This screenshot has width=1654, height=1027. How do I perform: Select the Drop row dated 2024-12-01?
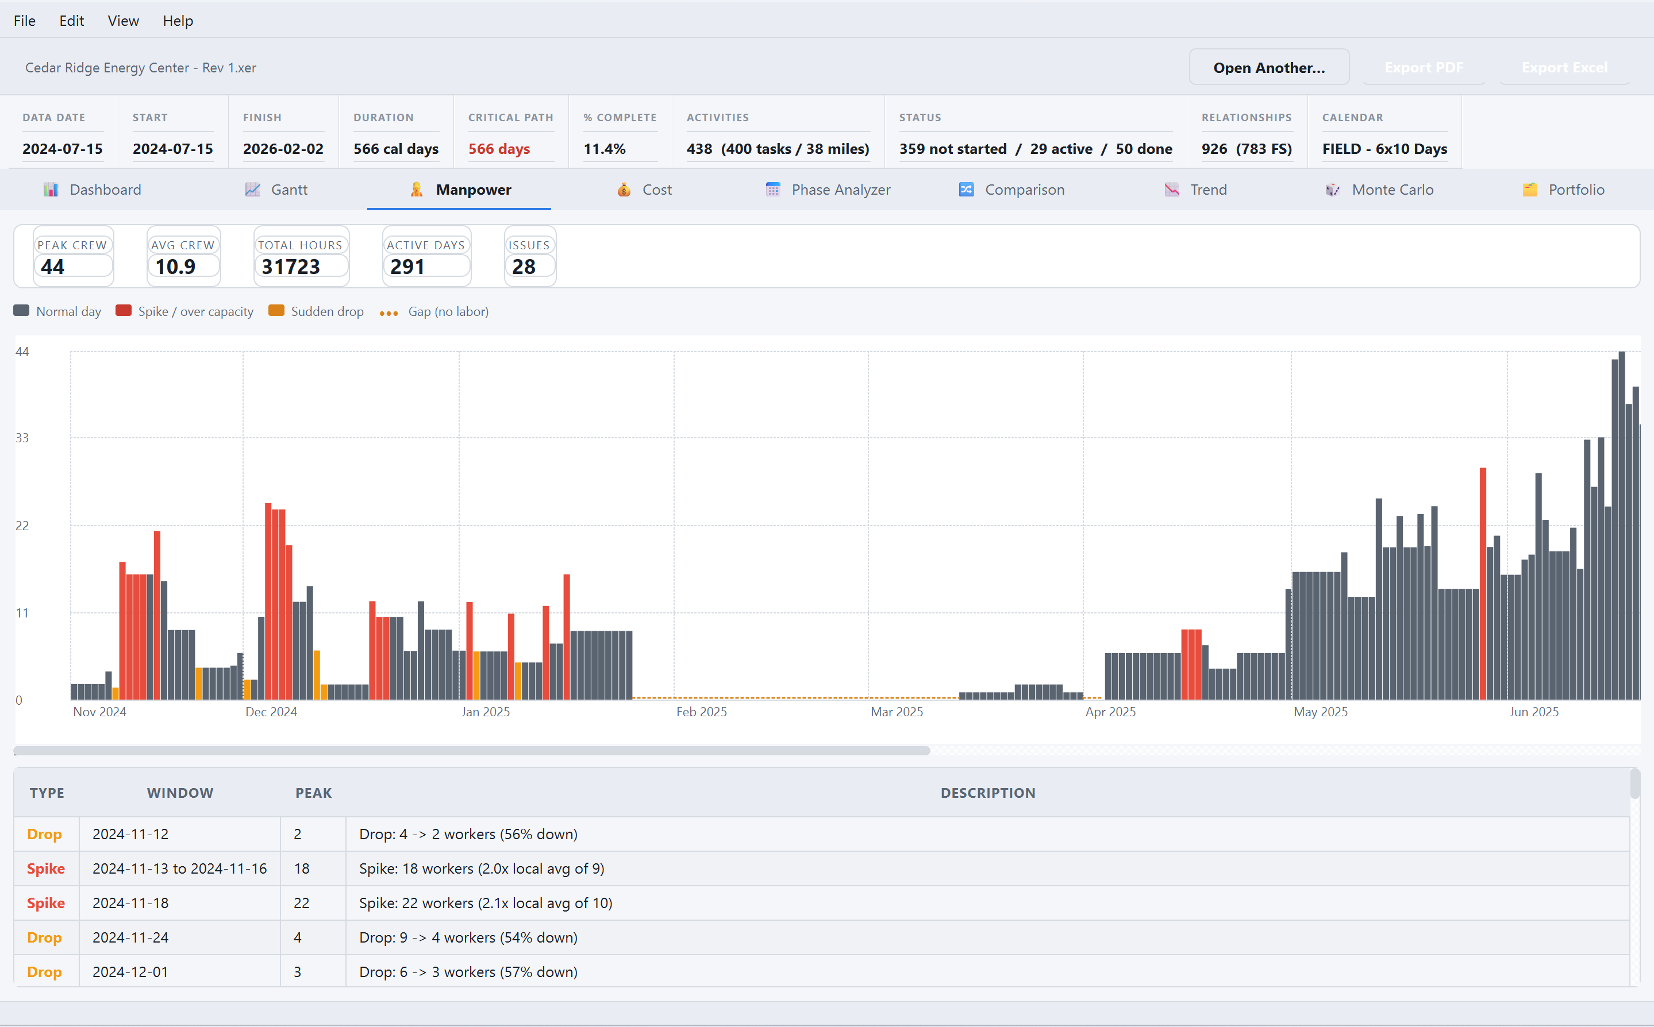tap(822, 972)
